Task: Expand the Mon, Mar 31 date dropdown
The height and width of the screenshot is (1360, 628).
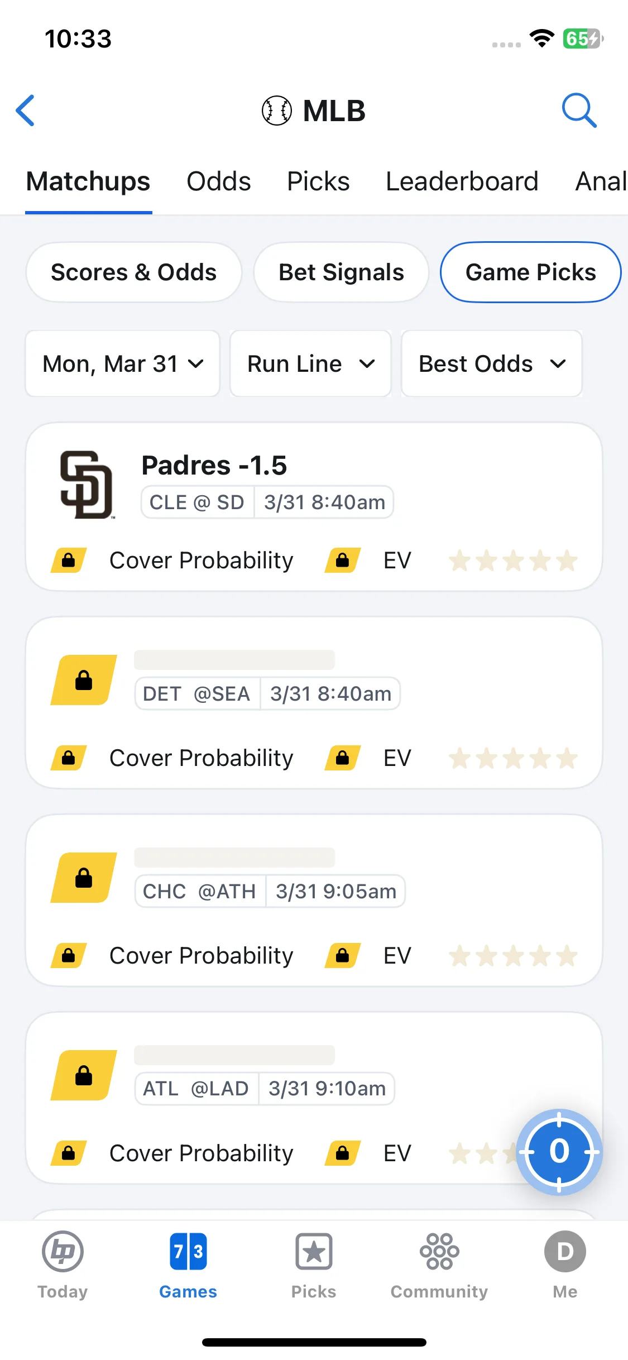Action: [x=123, y=363]
